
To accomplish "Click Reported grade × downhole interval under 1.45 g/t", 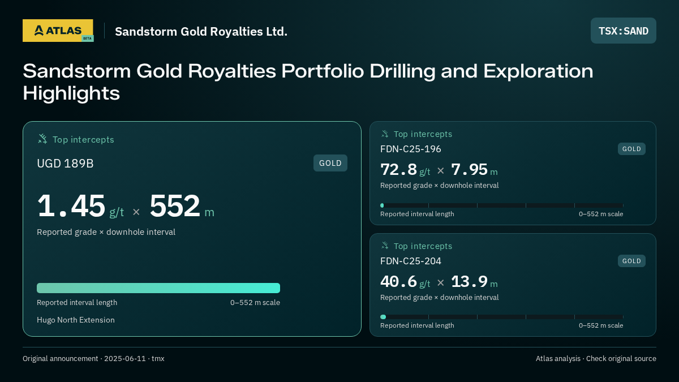I will 106,232.
